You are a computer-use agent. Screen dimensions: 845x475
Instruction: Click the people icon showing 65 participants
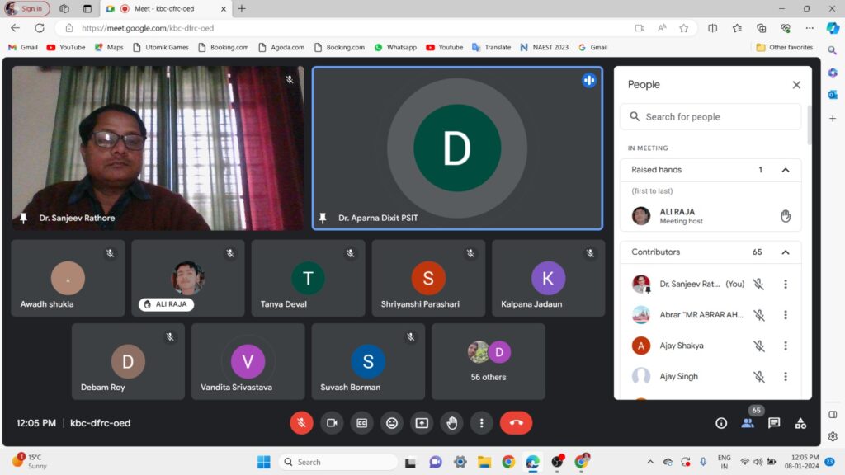click(x=748, y=423)
